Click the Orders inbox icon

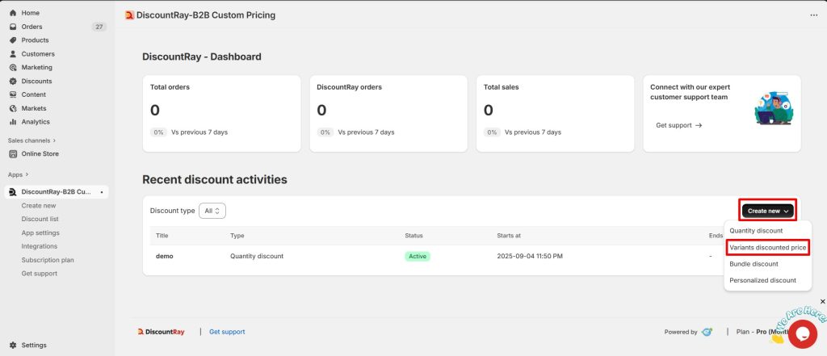click(x=13, y=27)
